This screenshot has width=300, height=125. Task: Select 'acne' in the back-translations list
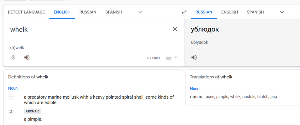click(x=210, y=97)
